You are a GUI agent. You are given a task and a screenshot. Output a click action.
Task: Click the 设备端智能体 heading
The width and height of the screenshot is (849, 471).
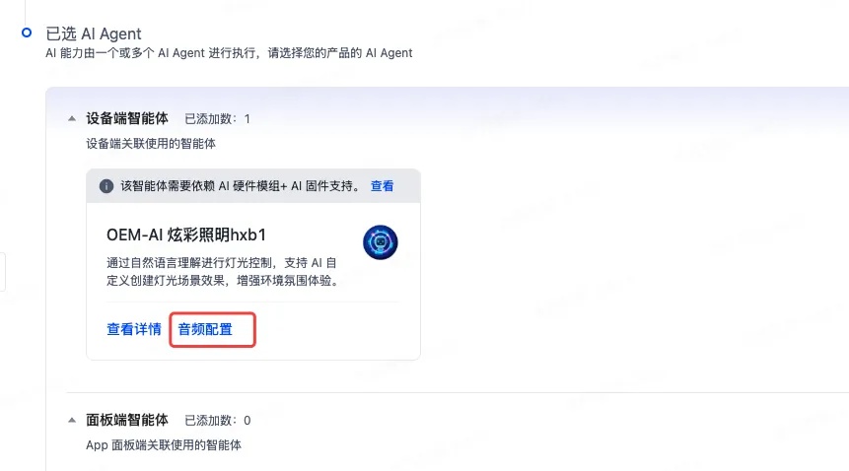pyautogui.click(x=127, y=118)
